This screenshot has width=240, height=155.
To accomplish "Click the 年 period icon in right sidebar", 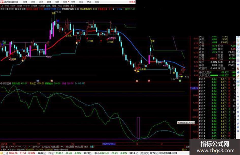I will pos(238,131).
